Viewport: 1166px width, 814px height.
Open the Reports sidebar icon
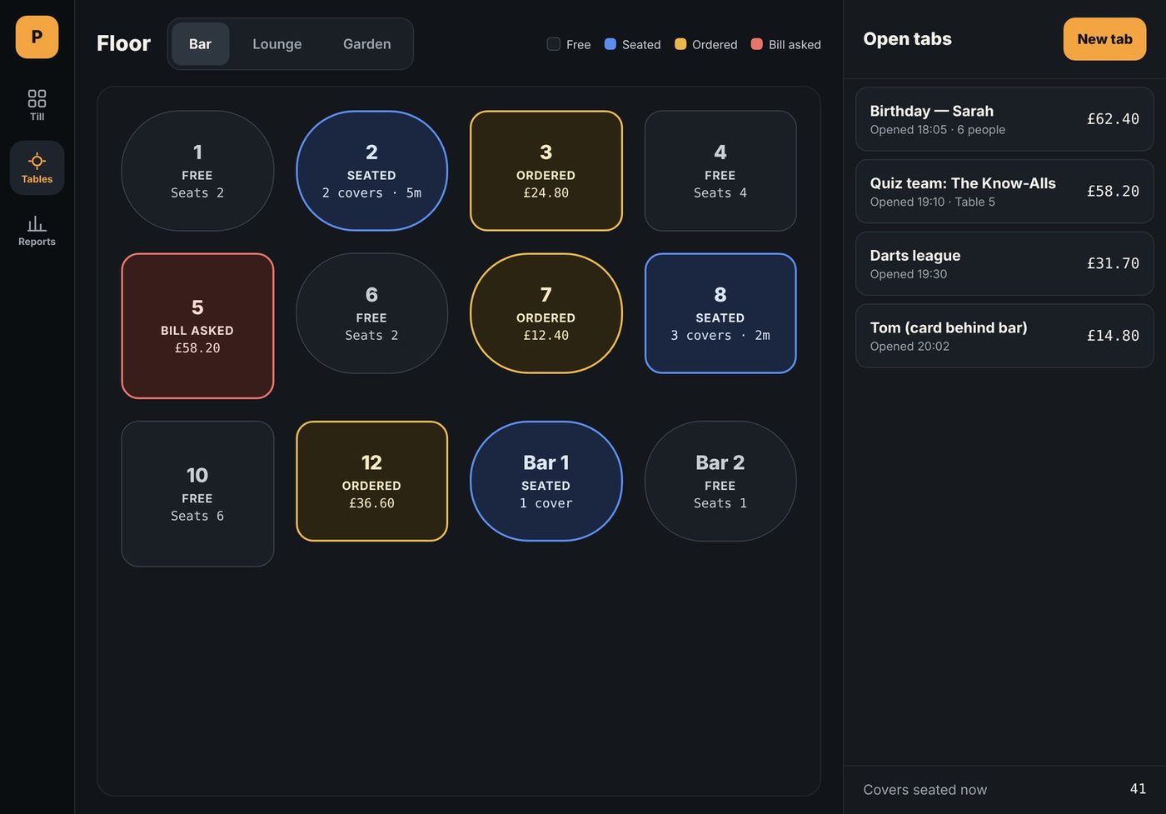(x=37, y=230)
